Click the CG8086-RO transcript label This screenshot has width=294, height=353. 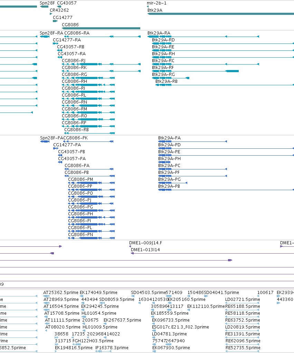pyautogui.click(x=74, y=116)
